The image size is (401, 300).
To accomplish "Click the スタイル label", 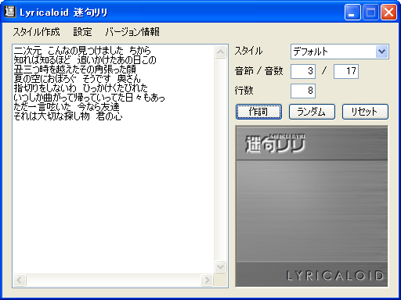I will 248,51.
